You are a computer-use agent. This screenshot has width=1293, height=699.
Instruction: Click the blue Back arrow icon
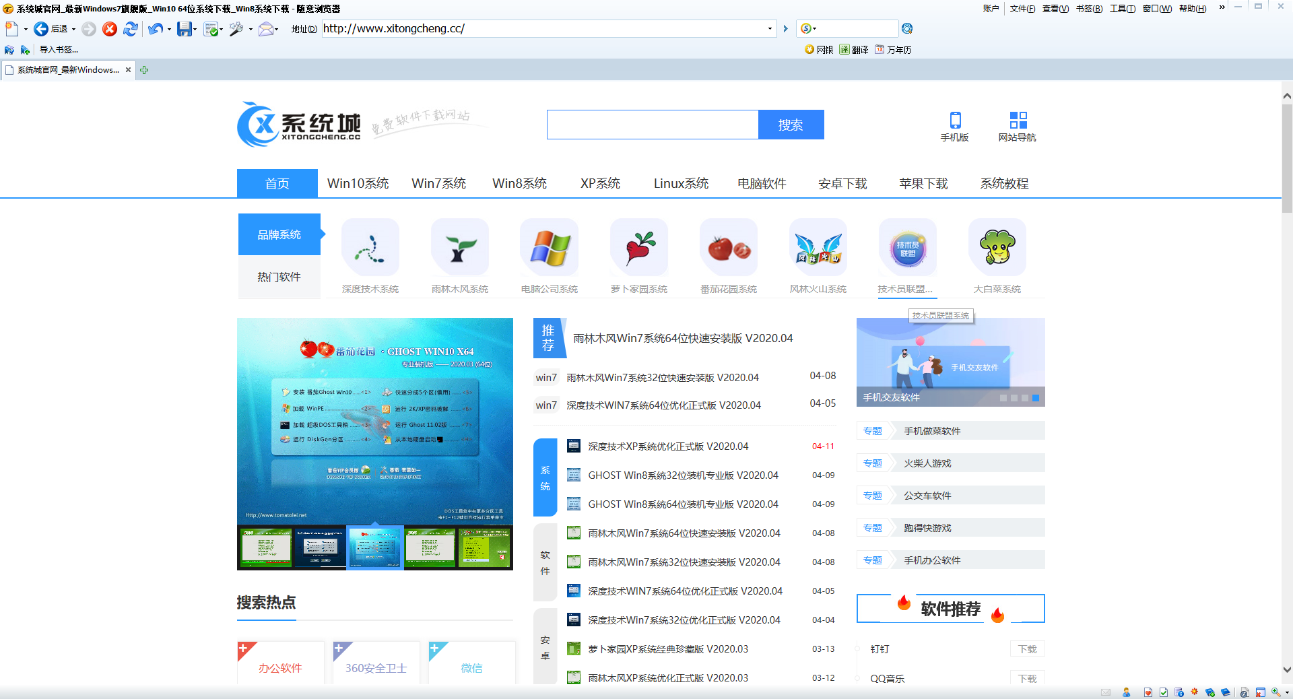coord(41,28)
